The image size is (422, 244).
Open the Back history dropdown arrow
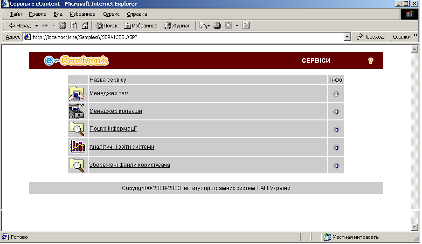pyautogui.click(x=36, y=26)
